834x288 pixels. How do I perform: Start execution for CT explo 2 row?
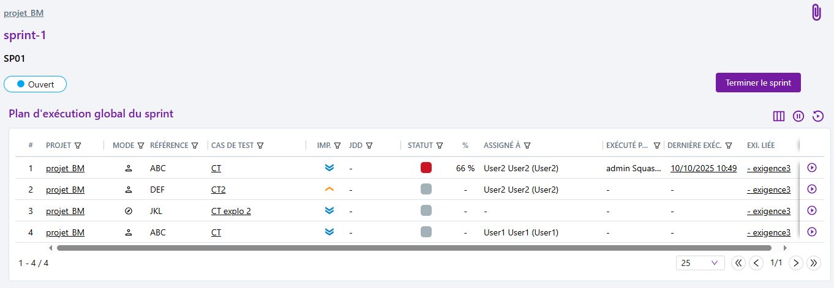click(812, 210)
